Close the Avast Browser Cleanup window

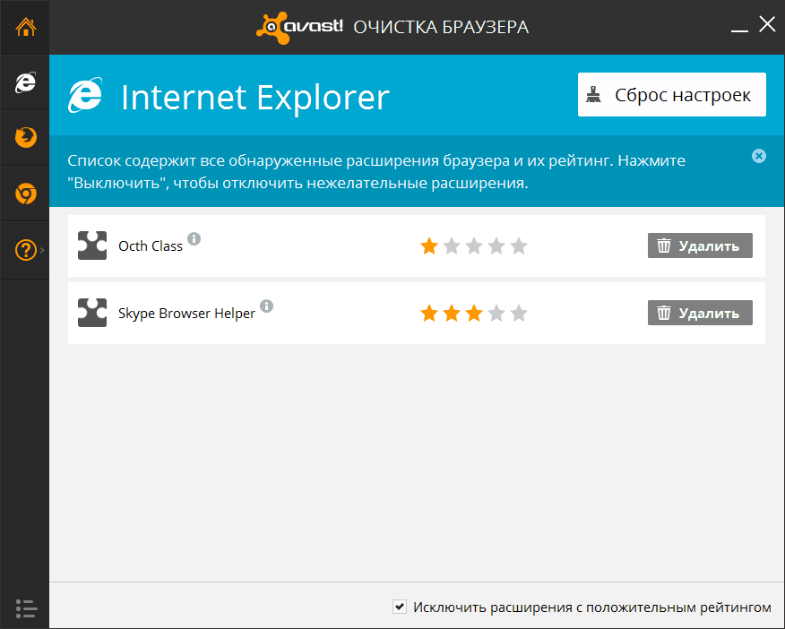tap(767, 24)
